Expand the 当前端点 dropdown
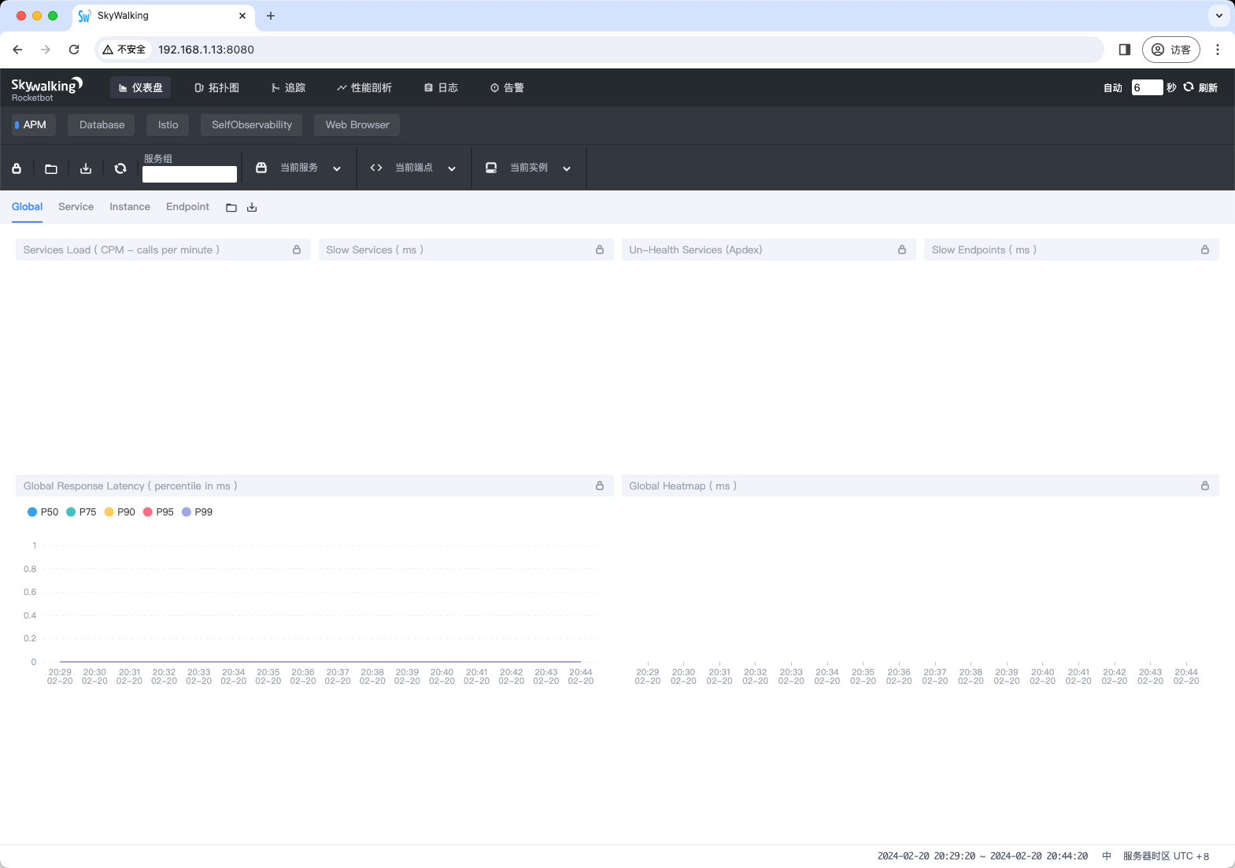This screenshot has width=1235, height=868. tap(452, 168)
